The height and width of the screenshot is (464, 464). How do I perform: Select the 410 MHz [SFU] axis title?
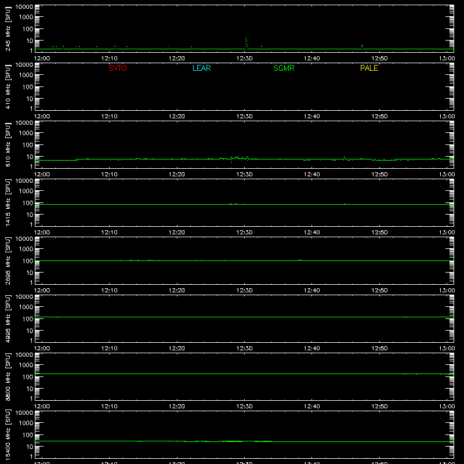tap(8, 87)
